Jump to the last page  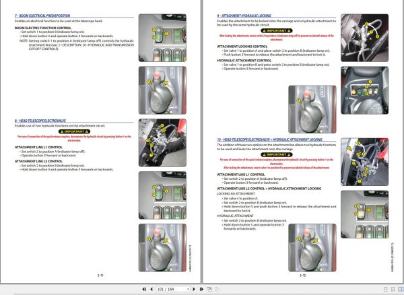(x=201, y=290)
